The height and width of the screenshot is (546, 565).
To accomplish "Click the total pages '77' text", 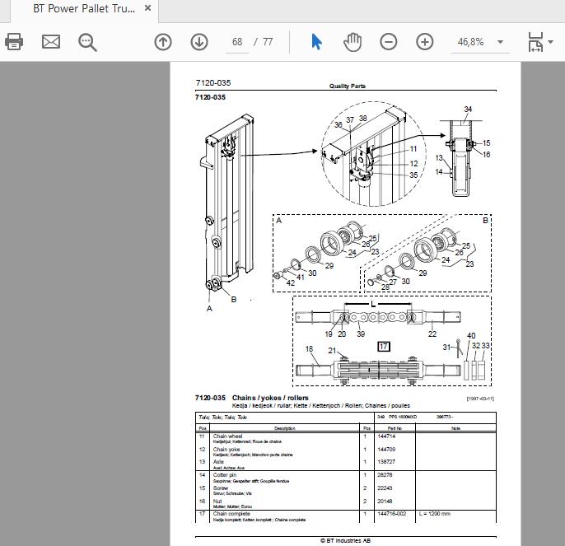I will click(268, 42).
